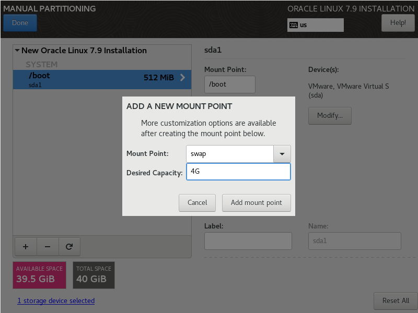Screen dimensions: 418x313
Task: Click the sda1 heading on right panel
Action: tap(213, 50)
